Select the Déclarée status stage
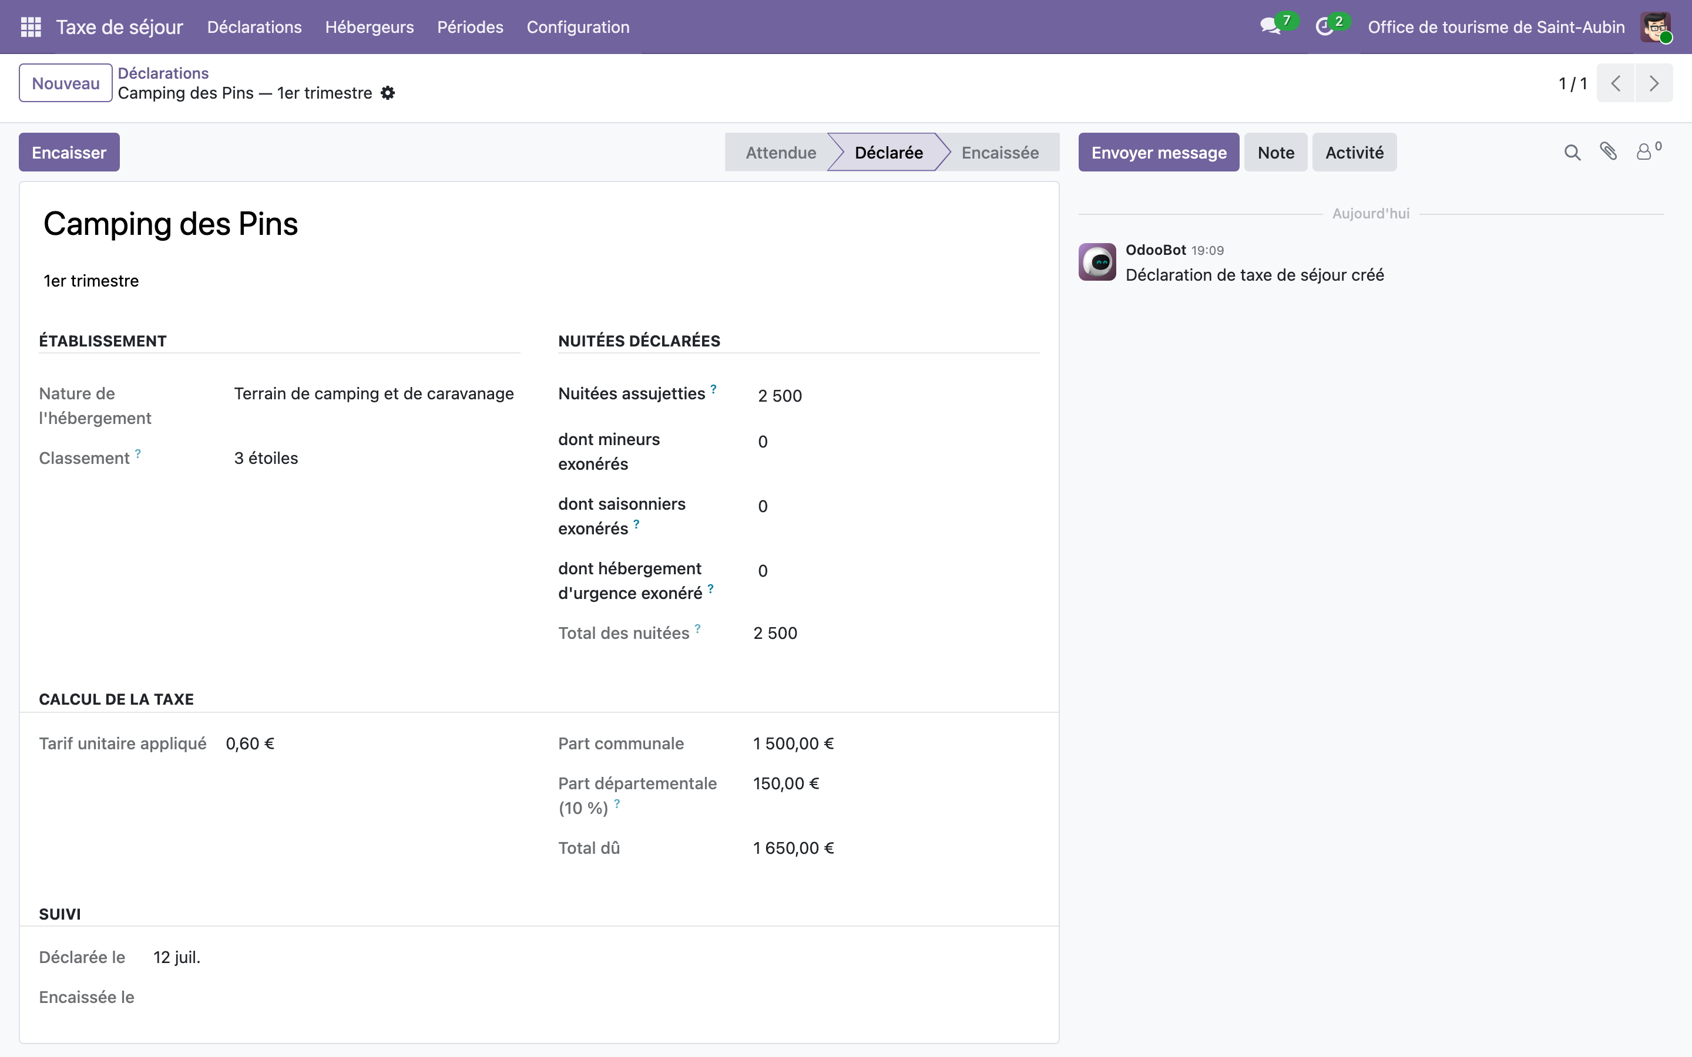 pyautogui.click(x=888, y=153)
